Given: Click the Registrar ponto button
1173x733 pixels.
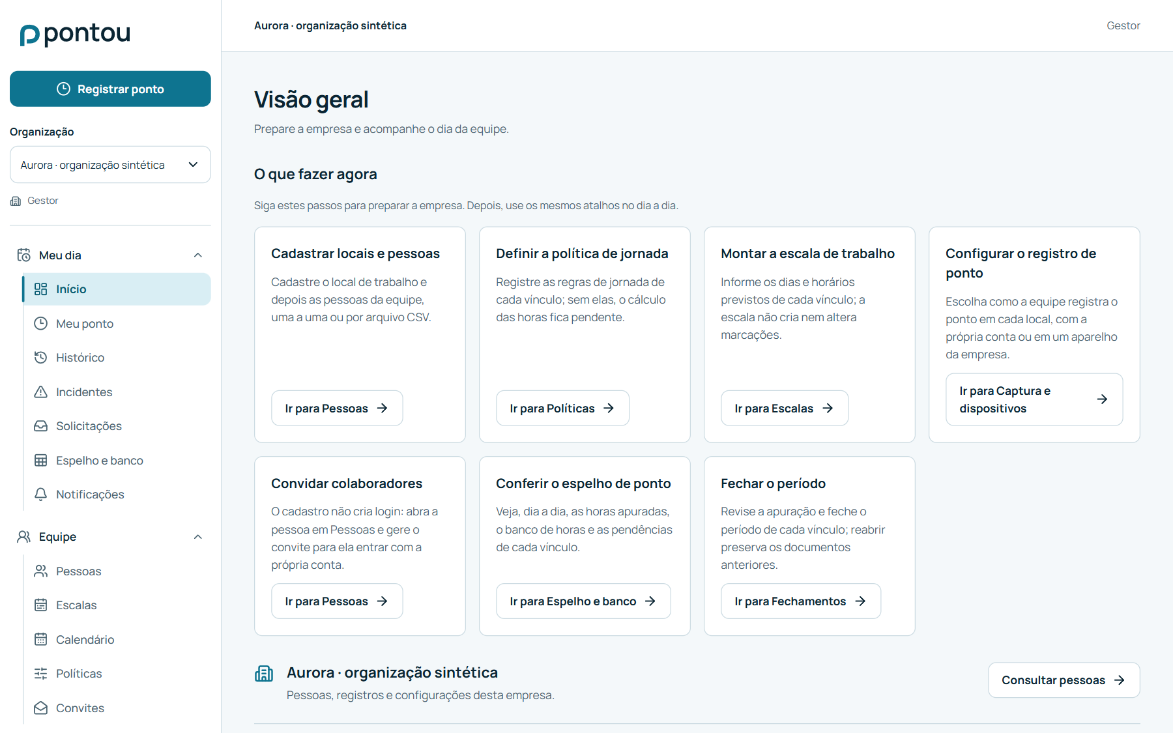Looking at the screenshot, I should click(110, 89).
